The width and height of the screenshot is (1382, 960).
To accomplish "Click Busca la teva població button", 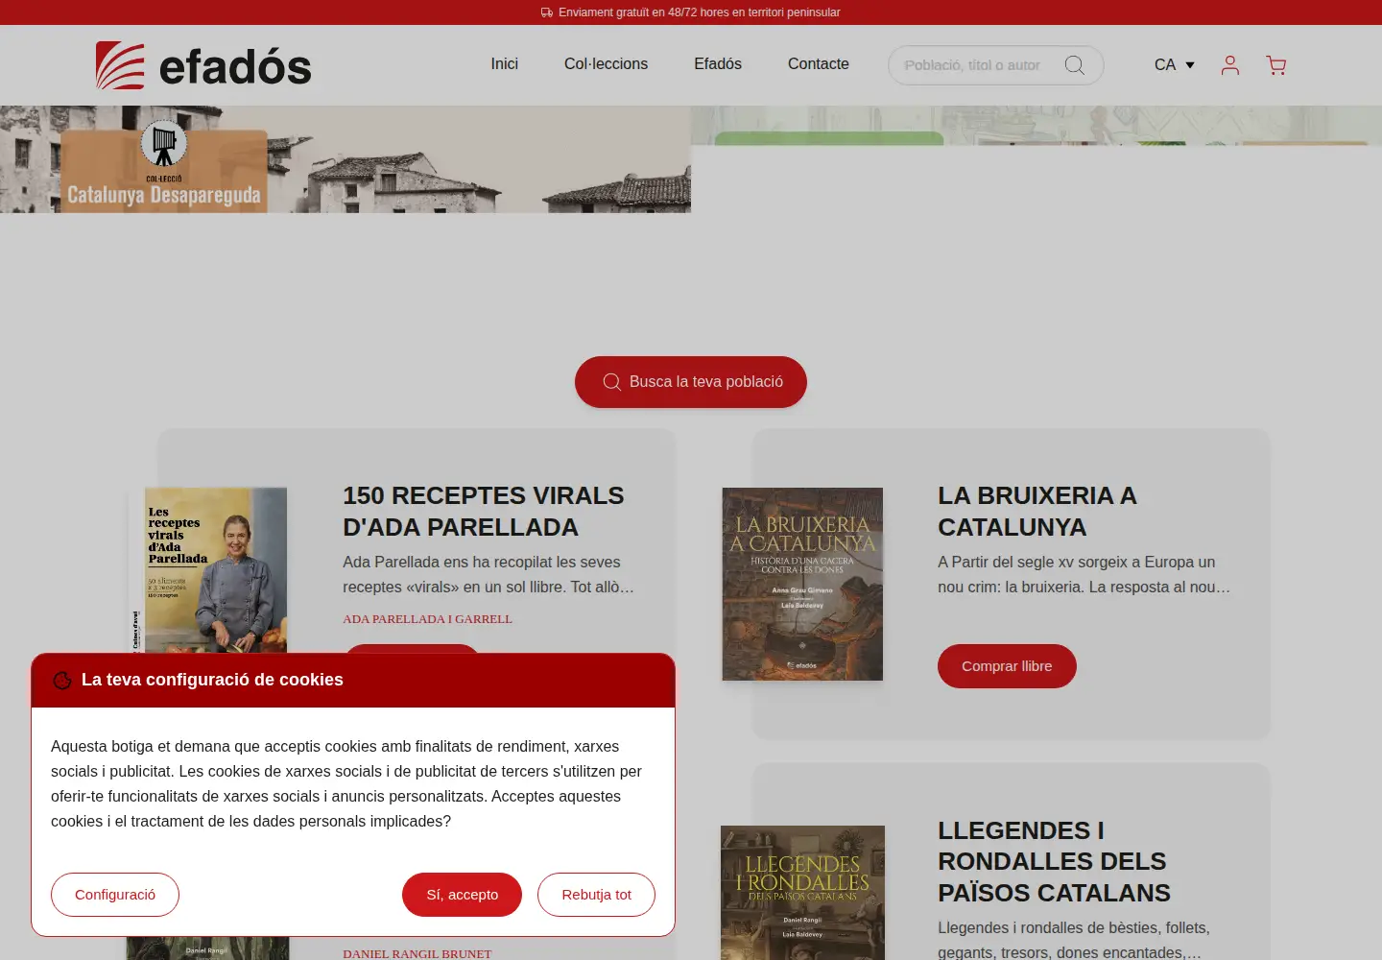I will (691, 382).
